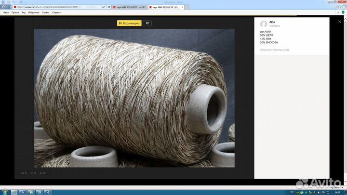347x195 pixels.
Task: Open the Сервис menu
Action: (x=46, y=13)
